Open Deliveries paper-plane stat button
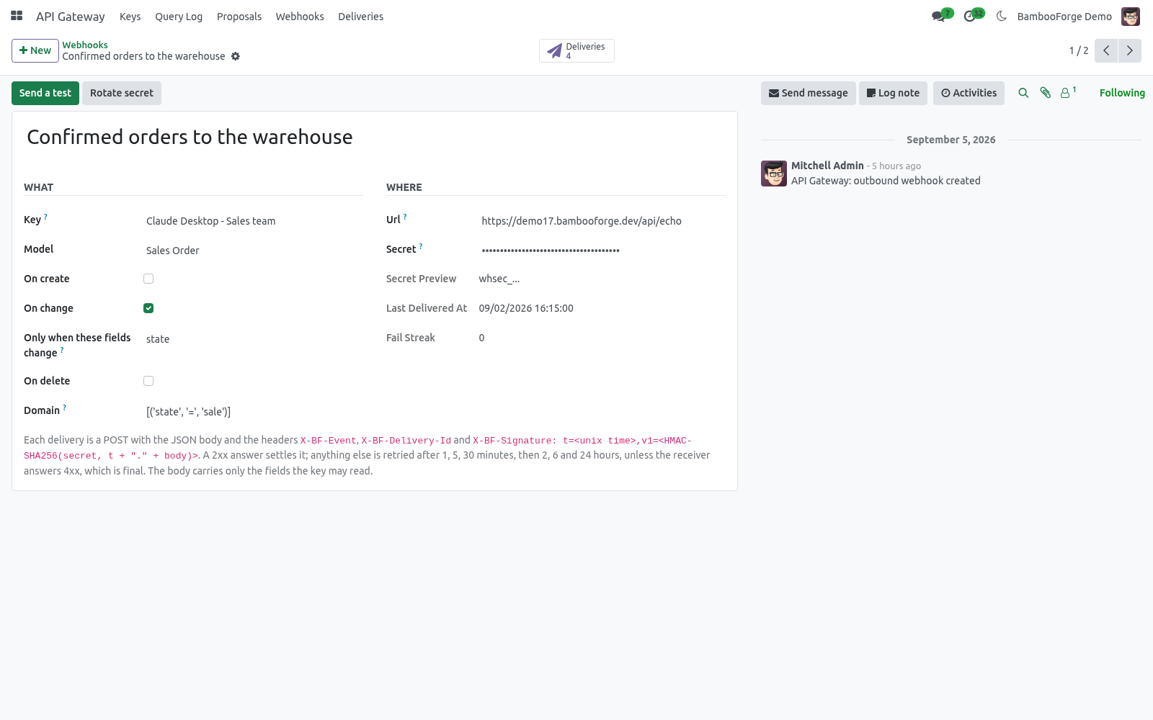Screen dimensions: 1153x720 click(576, 50)
